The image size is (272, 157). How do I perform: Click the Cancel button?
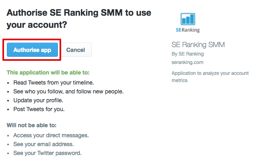pos(76,50)
